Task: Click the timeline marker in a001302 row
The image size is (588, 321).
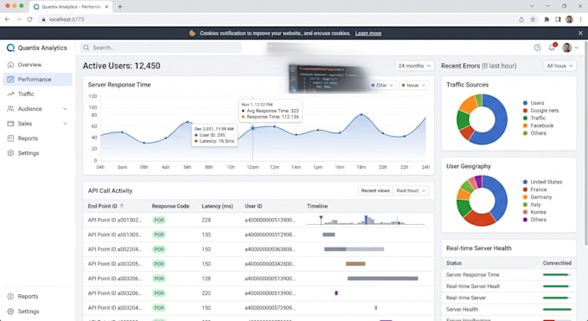Action: (321, 220)
